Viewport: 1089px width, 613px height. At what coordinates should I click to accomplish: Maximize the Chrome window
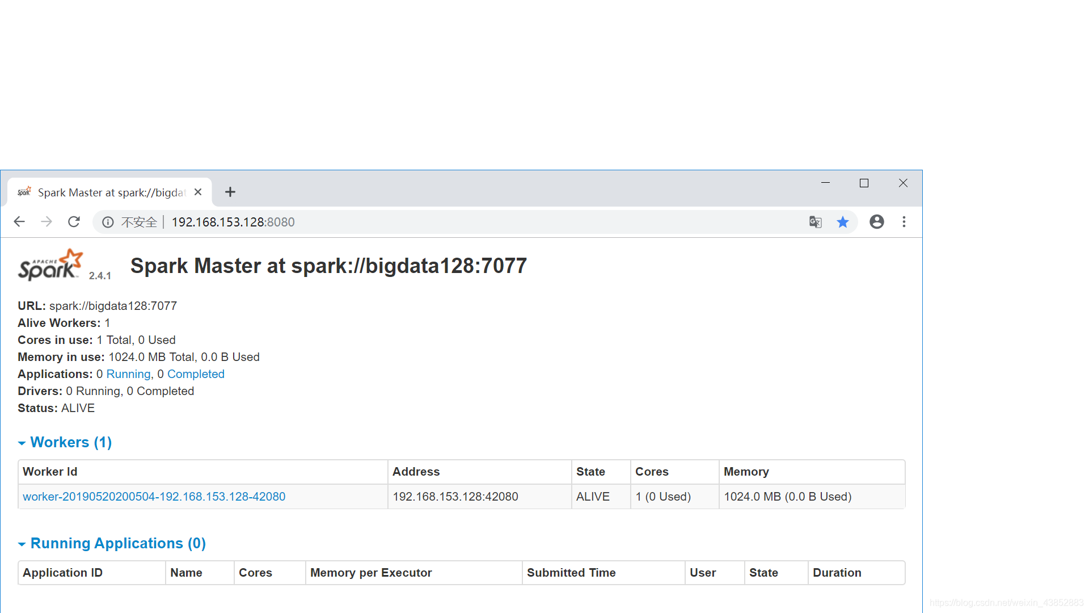[x=864, y=183]
